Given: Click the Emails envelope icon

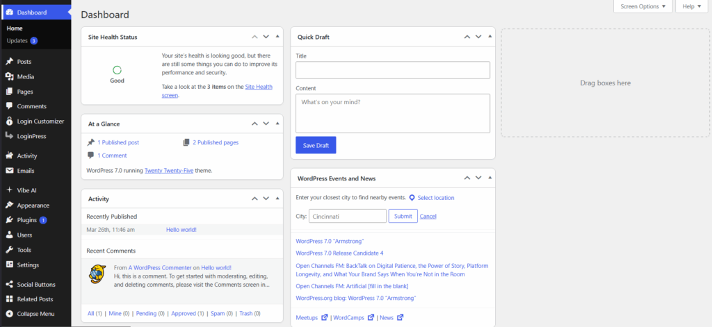Looking at the screenshot, I should (9, 171).
